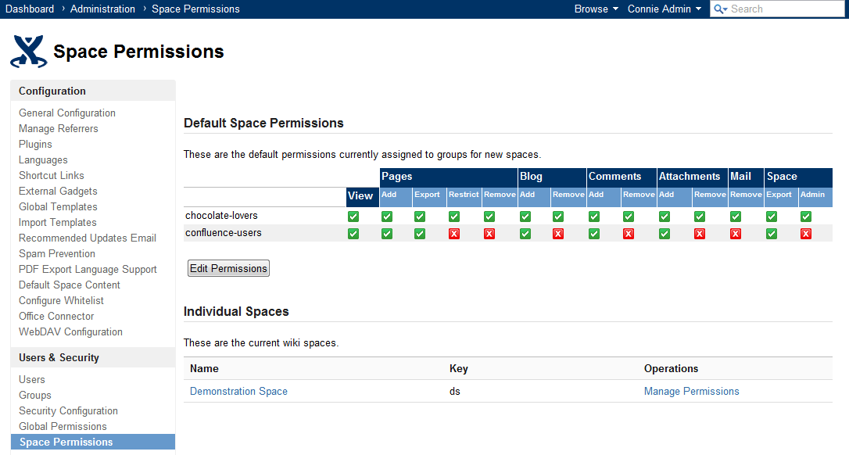Open Groups in sidebar
Screen dimensions: 849x455
tap(35, 396)
